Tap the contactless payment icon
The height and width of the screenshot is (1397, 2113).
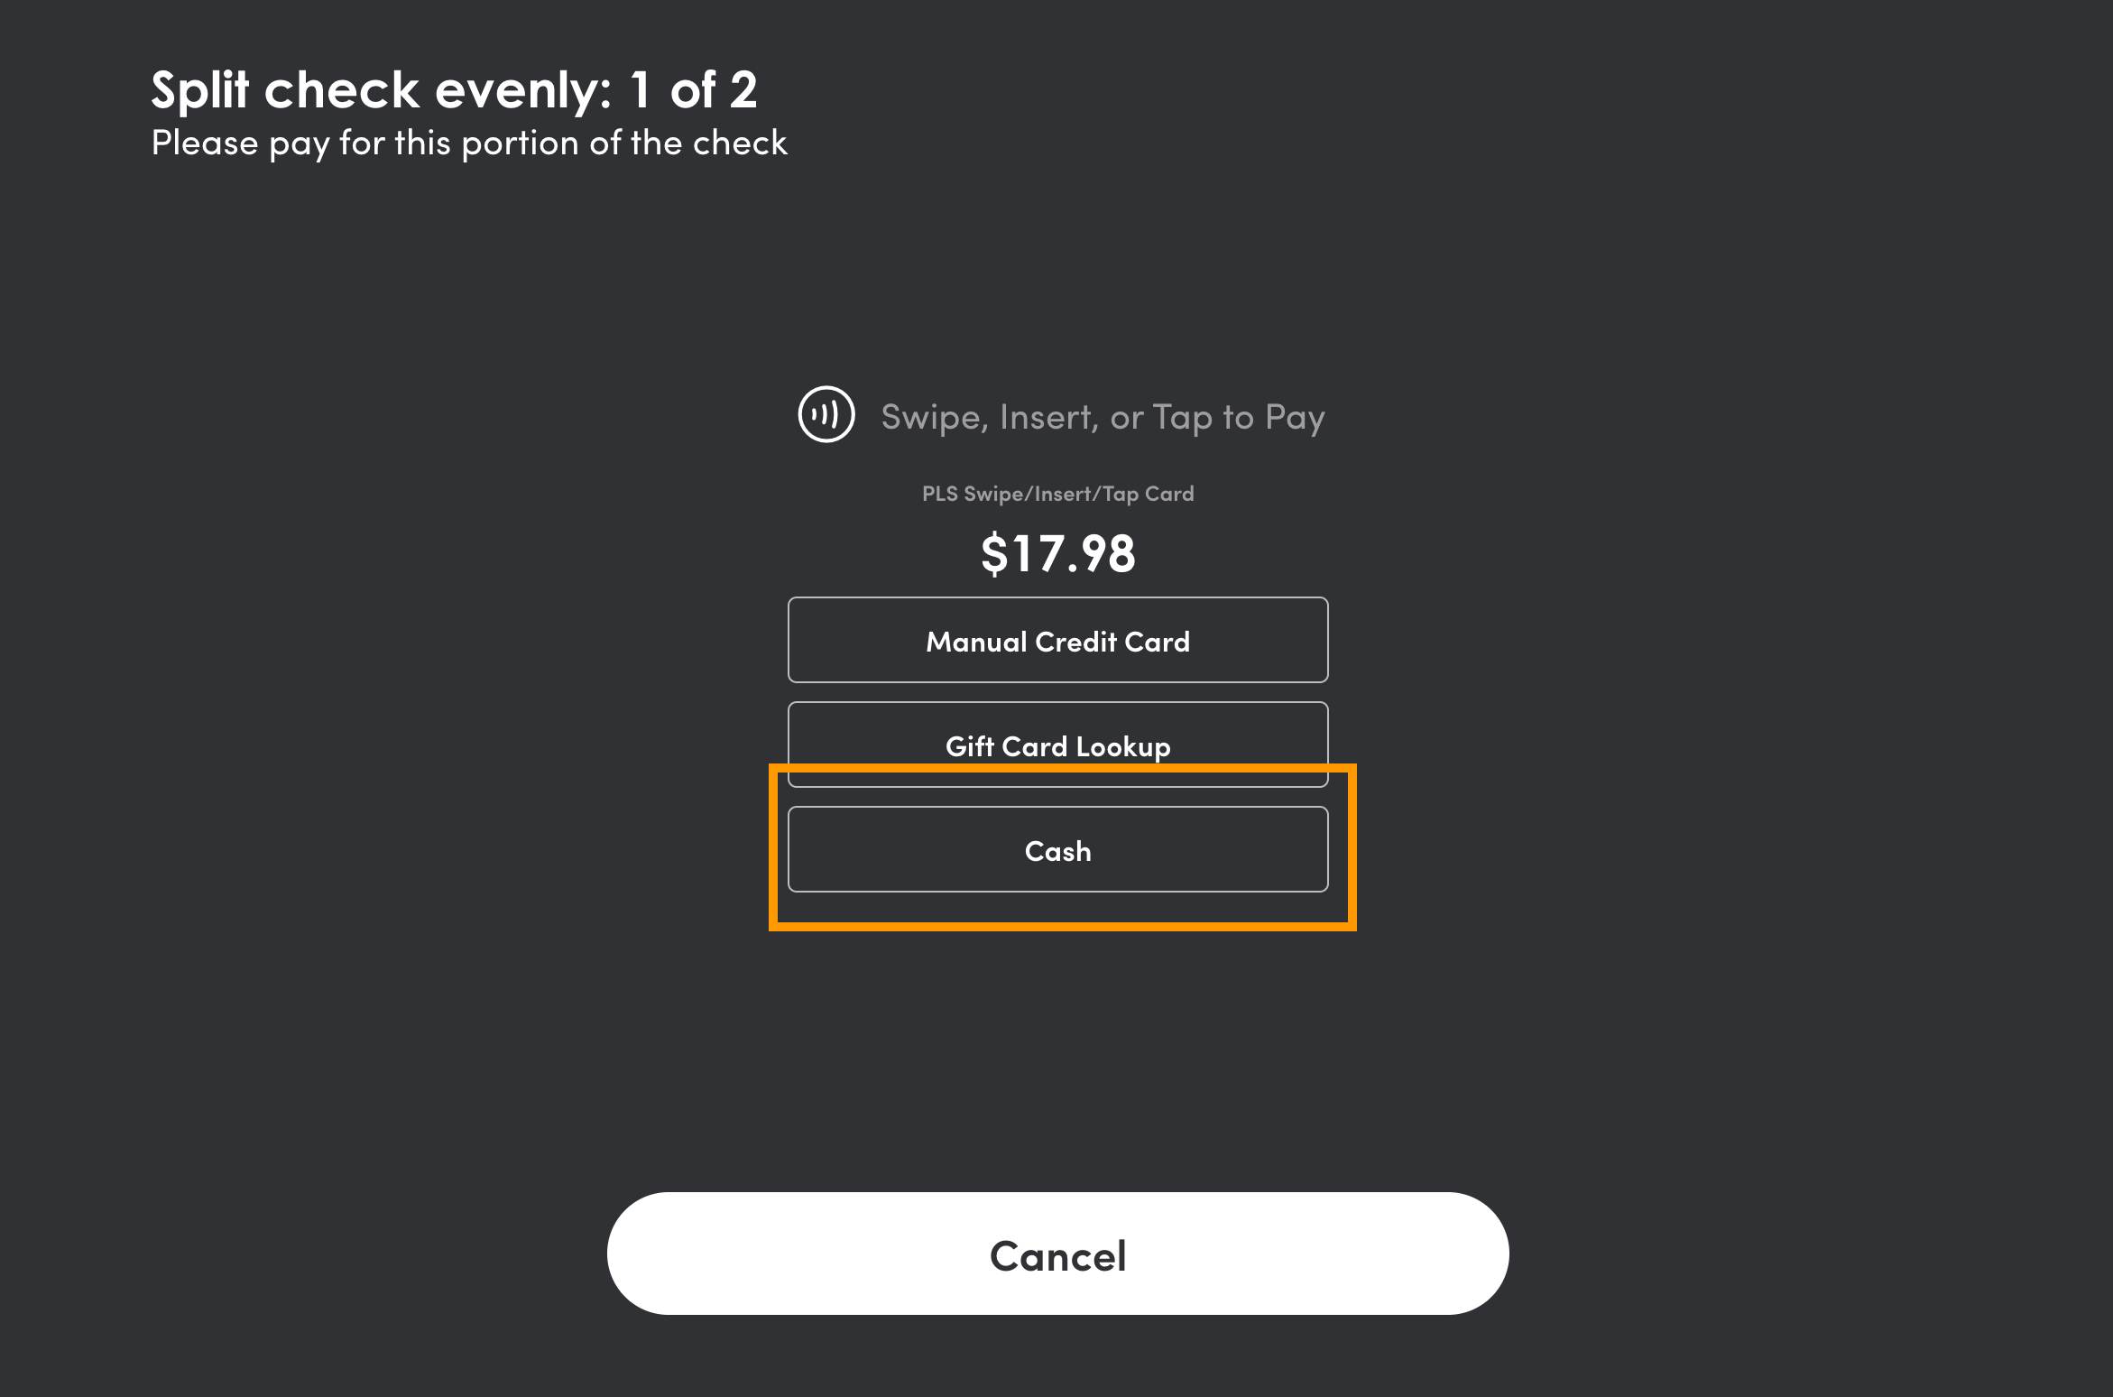click(826, 415)
